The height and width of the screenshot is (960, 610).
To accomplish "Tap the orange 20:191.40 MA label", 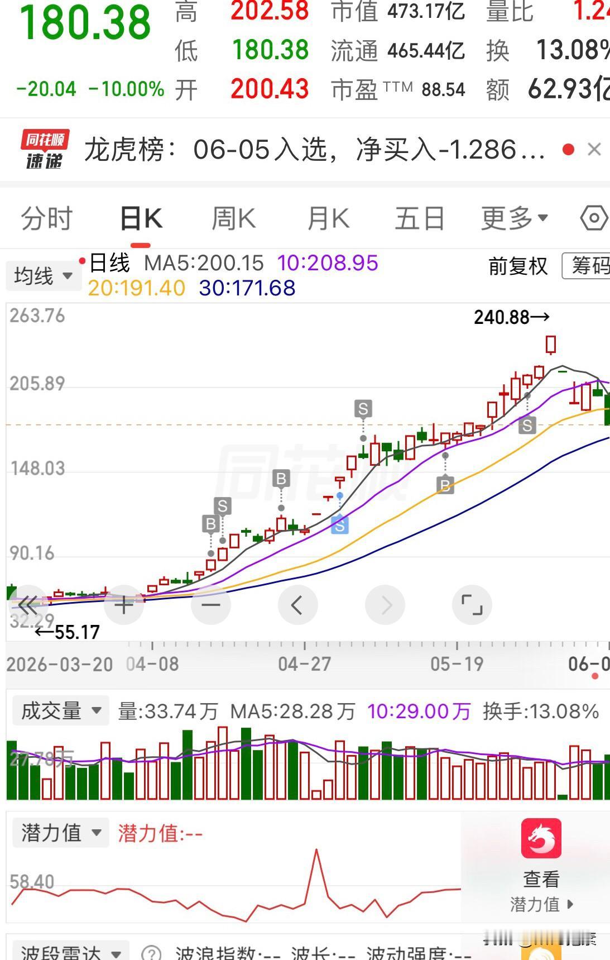I will pyautogui.click(x=137, y=288).
